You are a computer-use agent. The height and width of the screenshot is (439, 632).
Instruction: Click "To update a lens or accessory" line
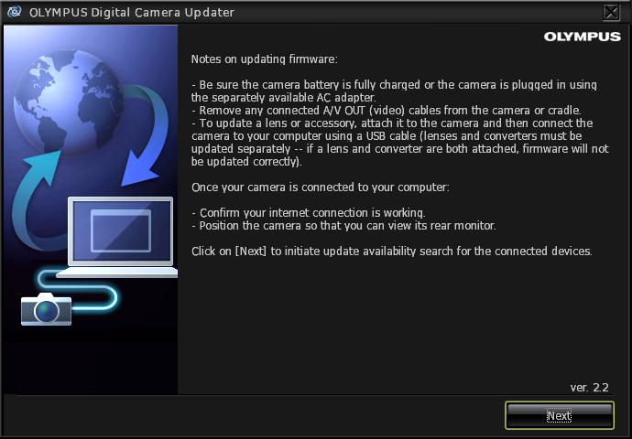400,143
